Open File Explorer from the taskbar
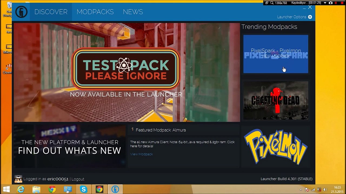 click(36, 189)
